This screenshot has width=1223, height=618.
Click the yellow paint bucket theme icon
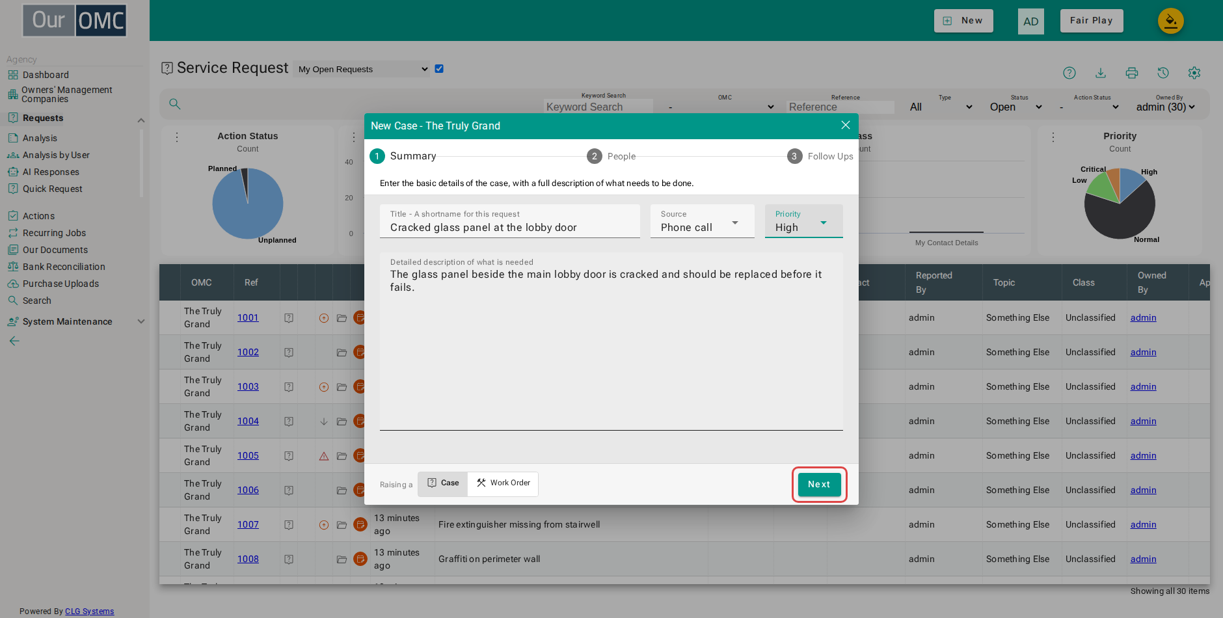[1170, 21]
